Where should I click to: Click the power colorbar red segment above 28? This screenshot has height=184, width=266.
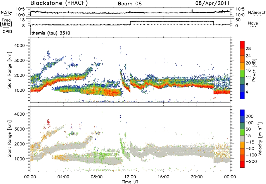pyautogui.click(x=242, y=45)
